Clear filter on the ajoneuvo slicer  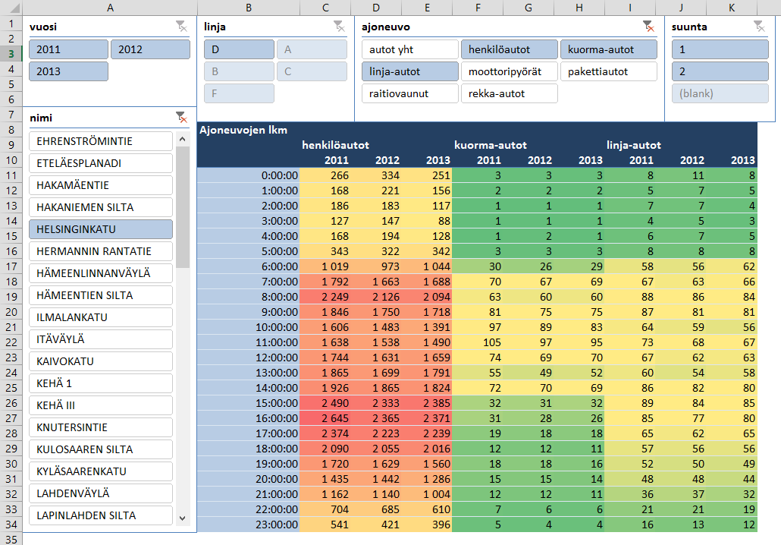tap(648, 27)
